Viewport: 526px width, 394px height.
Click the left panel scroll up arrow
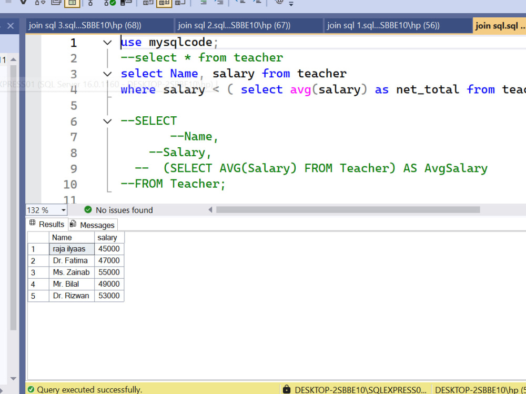tap(14, 59)
